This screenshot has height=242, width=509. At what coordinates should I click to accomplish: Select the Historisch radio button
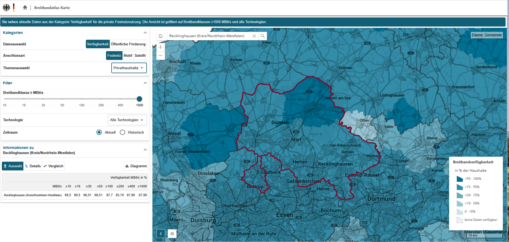[x=122, y=132]
